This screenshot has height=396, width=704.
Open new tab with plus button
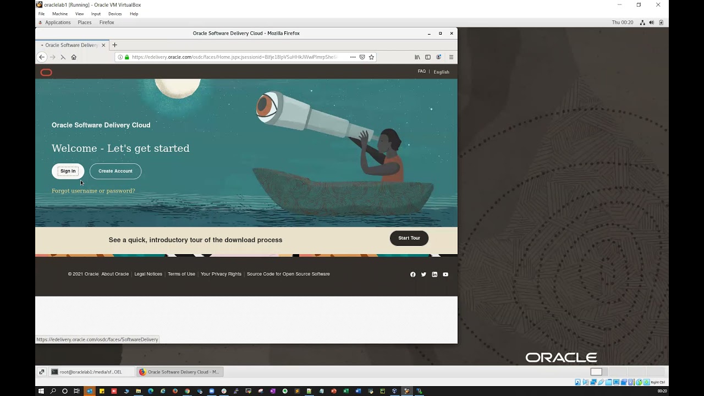point(114,45)
